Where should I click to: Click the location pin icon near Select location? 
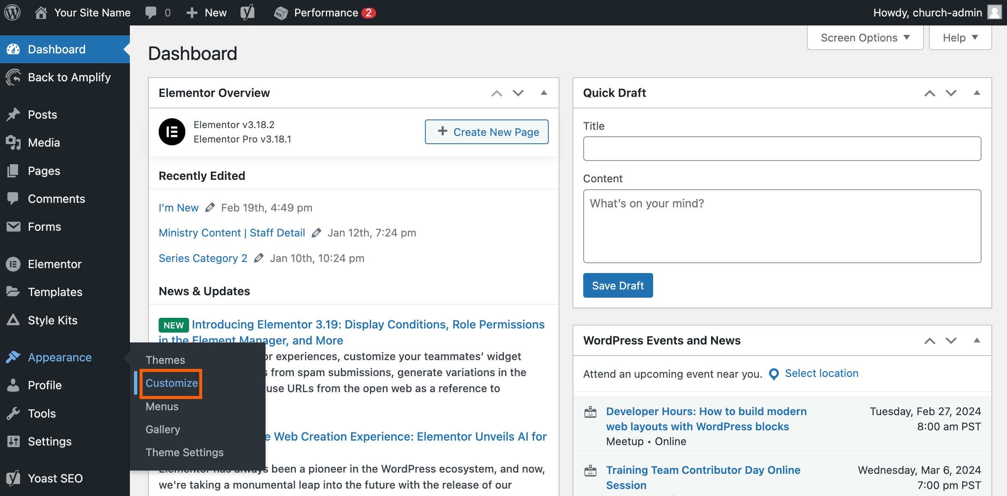774,374
